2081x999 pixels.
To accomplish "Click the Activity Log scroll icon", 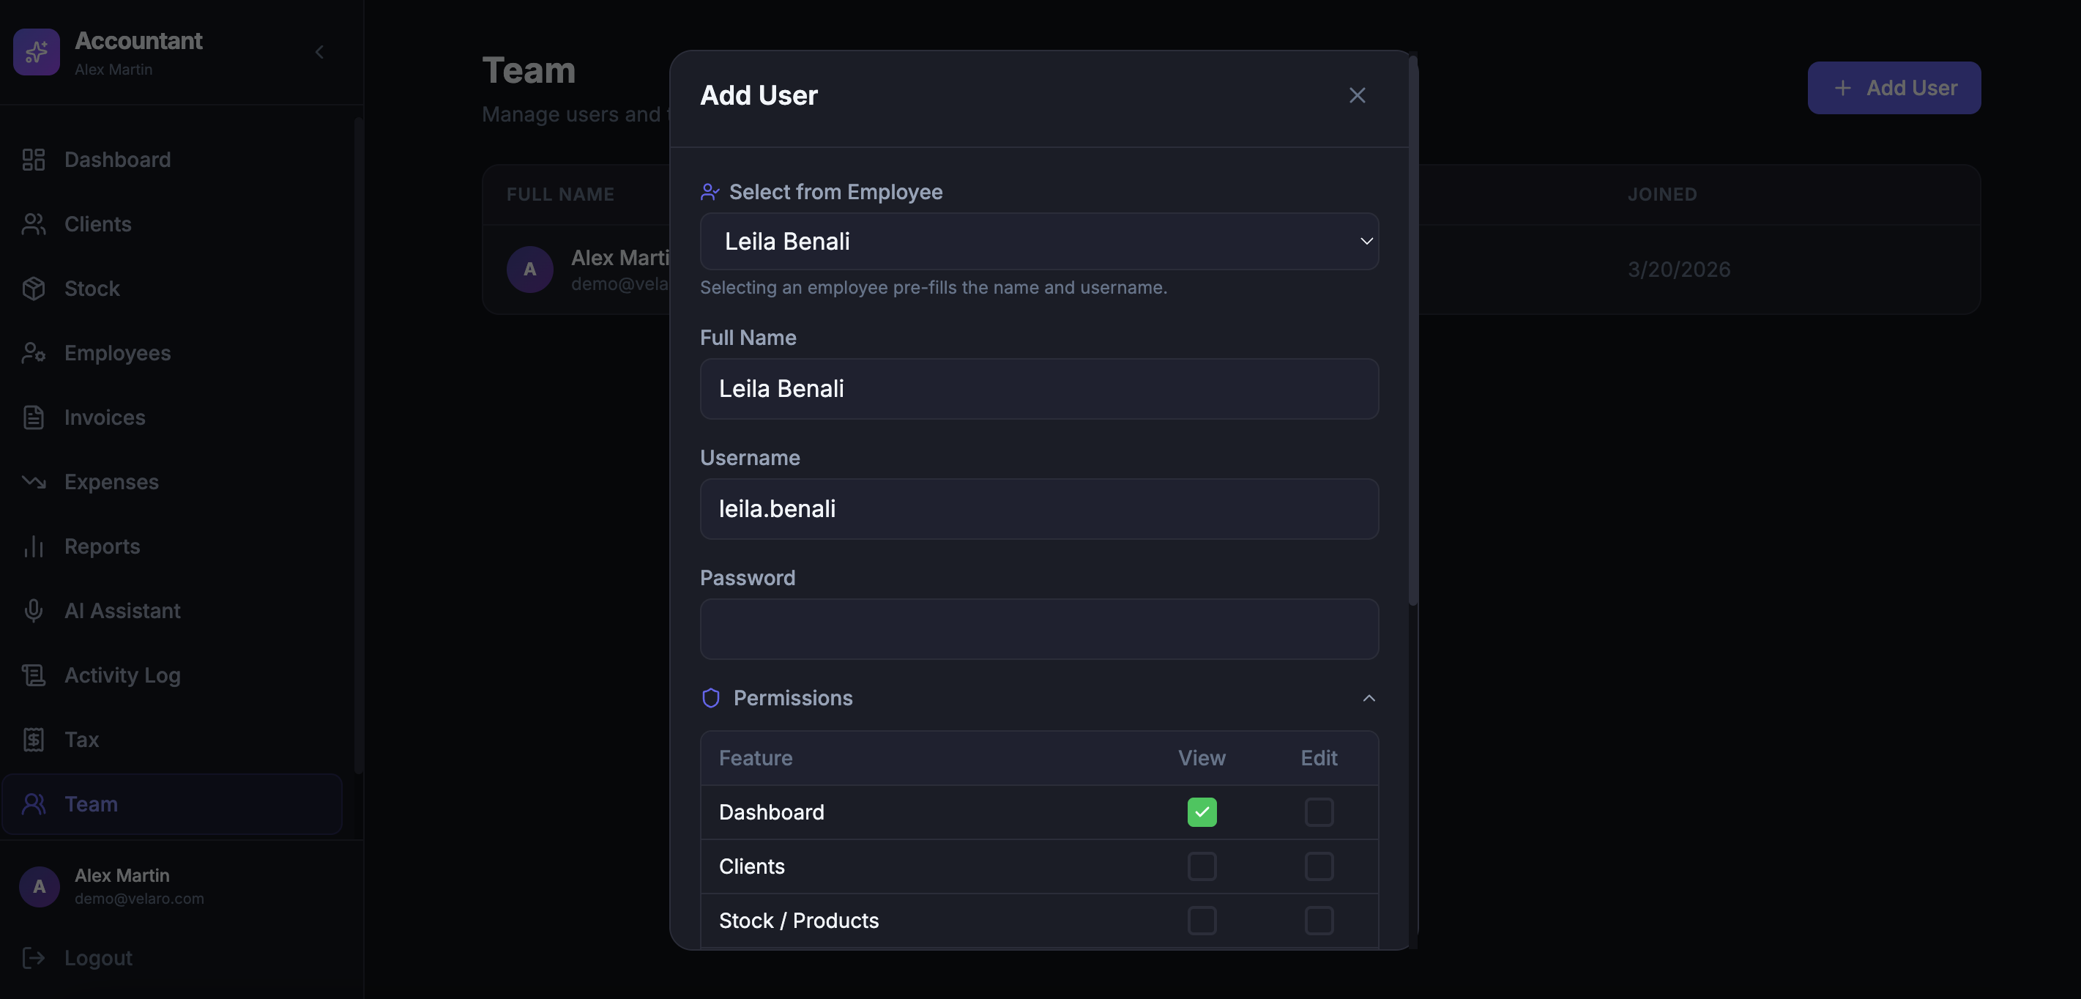I will tap(33, 675).
